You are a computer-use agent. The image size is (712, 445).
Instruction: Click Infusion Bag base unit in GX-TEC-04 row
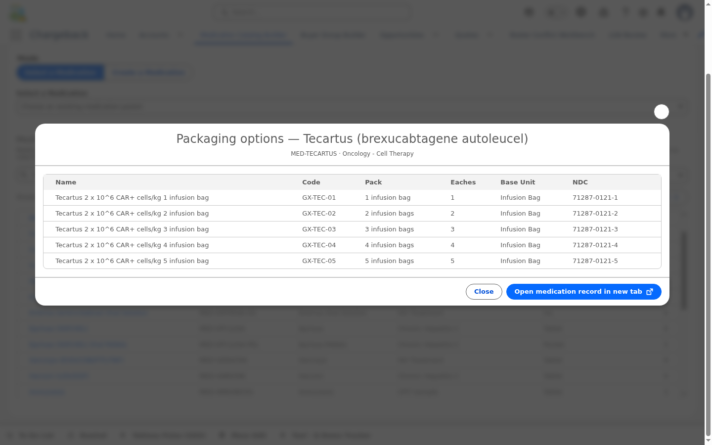(x=520, y=245)
